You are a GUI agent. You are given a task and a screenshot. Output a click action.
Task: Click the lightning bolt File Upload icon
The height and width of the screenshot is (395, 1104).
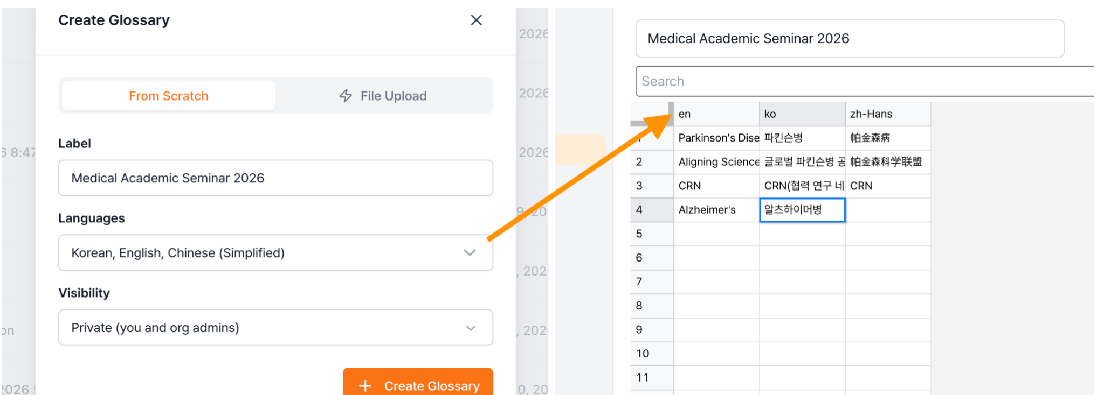(346, 96)
